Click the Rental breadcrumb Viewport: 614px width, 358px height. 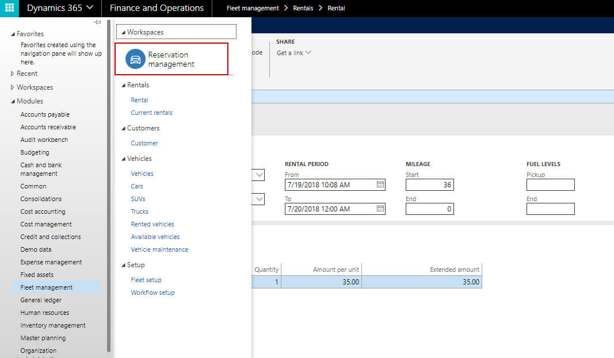(336, 8)
